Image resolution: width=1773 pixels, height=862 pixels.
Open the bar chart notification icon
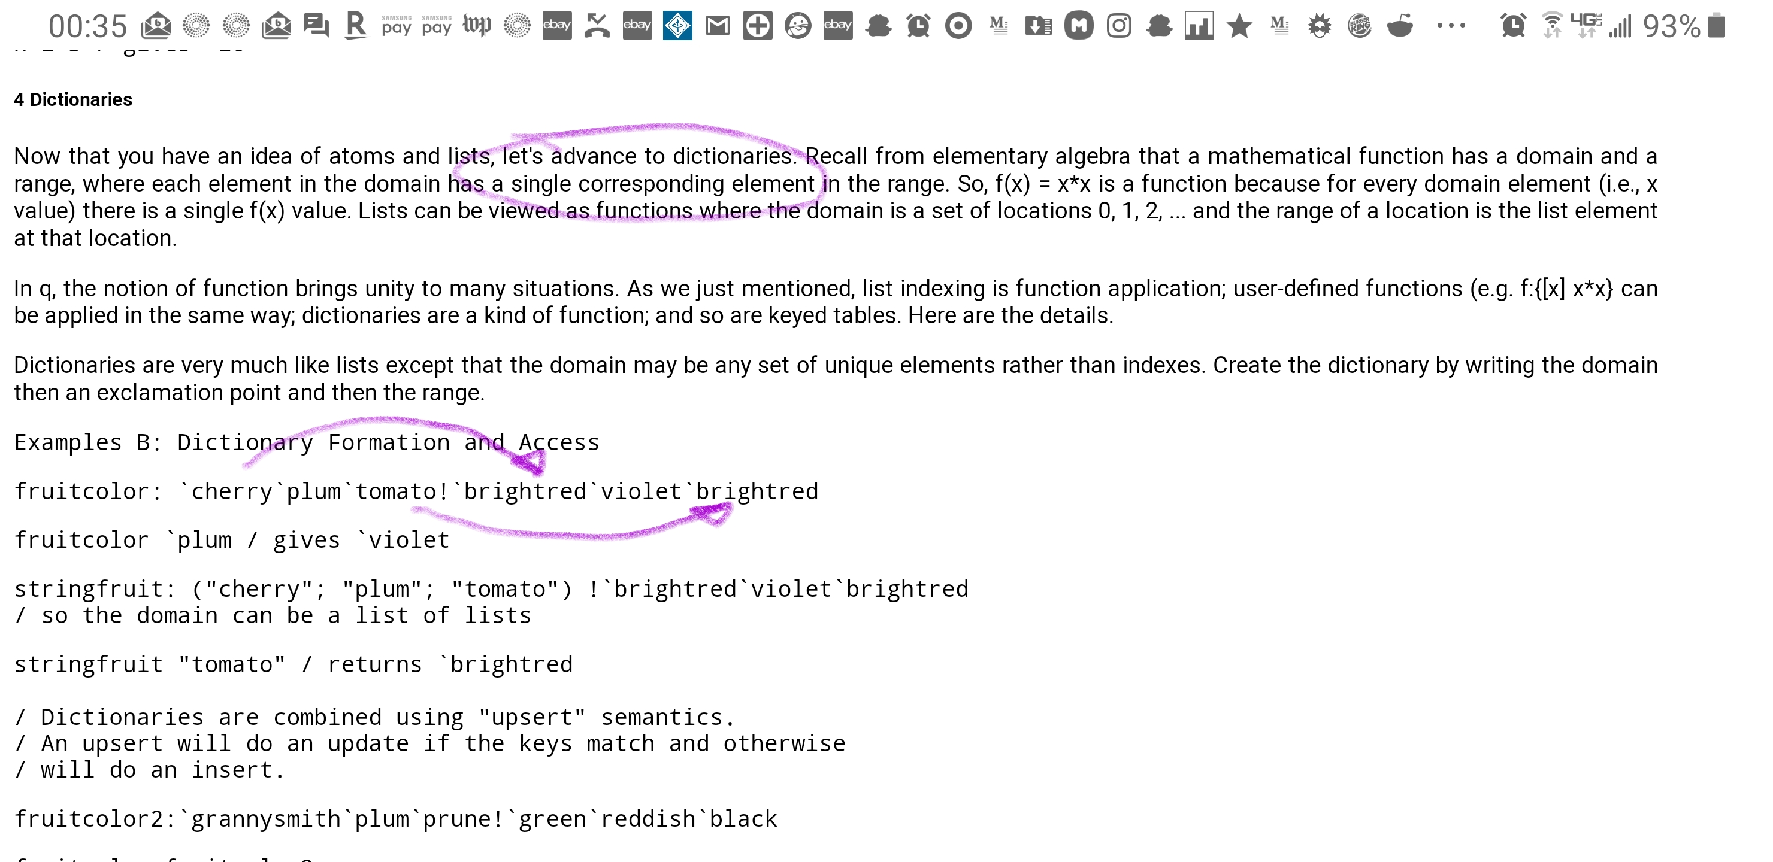pos(1199,26)
